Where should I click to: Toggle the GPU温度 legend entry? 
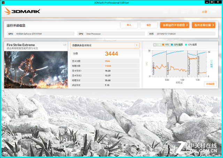(177, 45)
